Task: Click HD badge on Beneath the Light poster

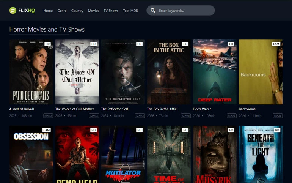Action: [x=277, y=130]
